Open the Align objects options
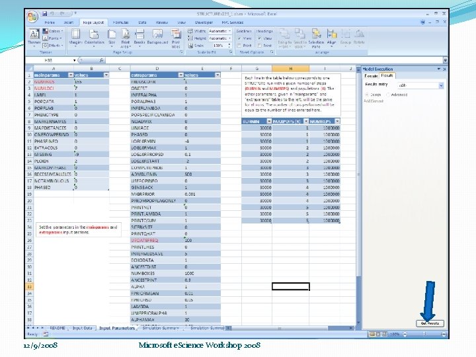 coord(331,38)
